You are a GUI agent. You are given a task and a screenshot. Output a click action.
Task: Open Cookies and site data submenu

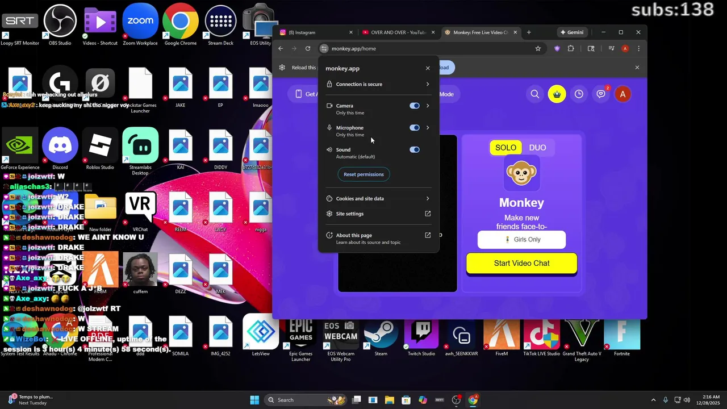[x=378, y=199]
